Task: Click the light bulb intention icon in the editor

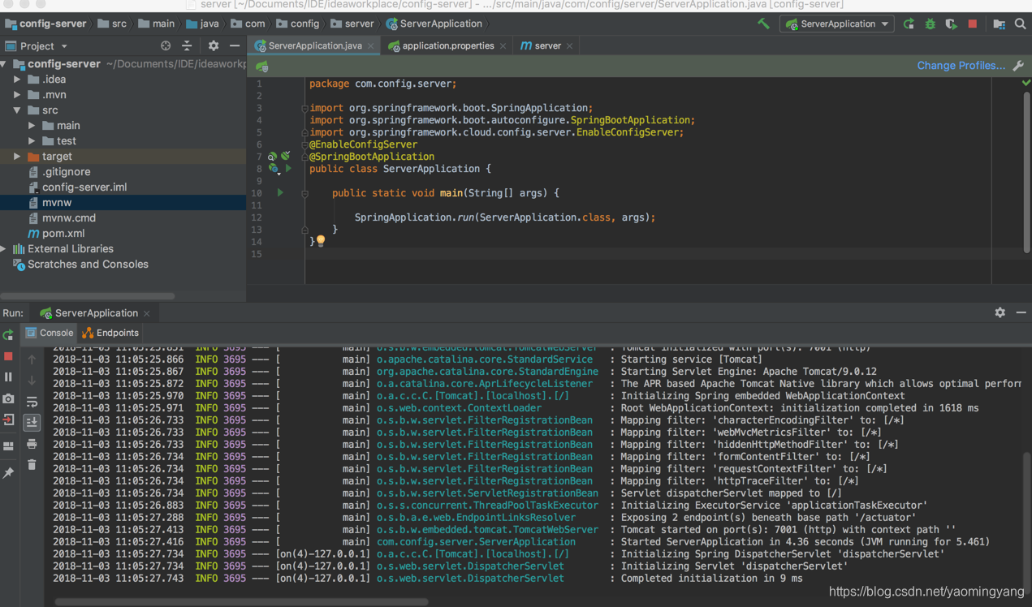Action: pos(321,241)
